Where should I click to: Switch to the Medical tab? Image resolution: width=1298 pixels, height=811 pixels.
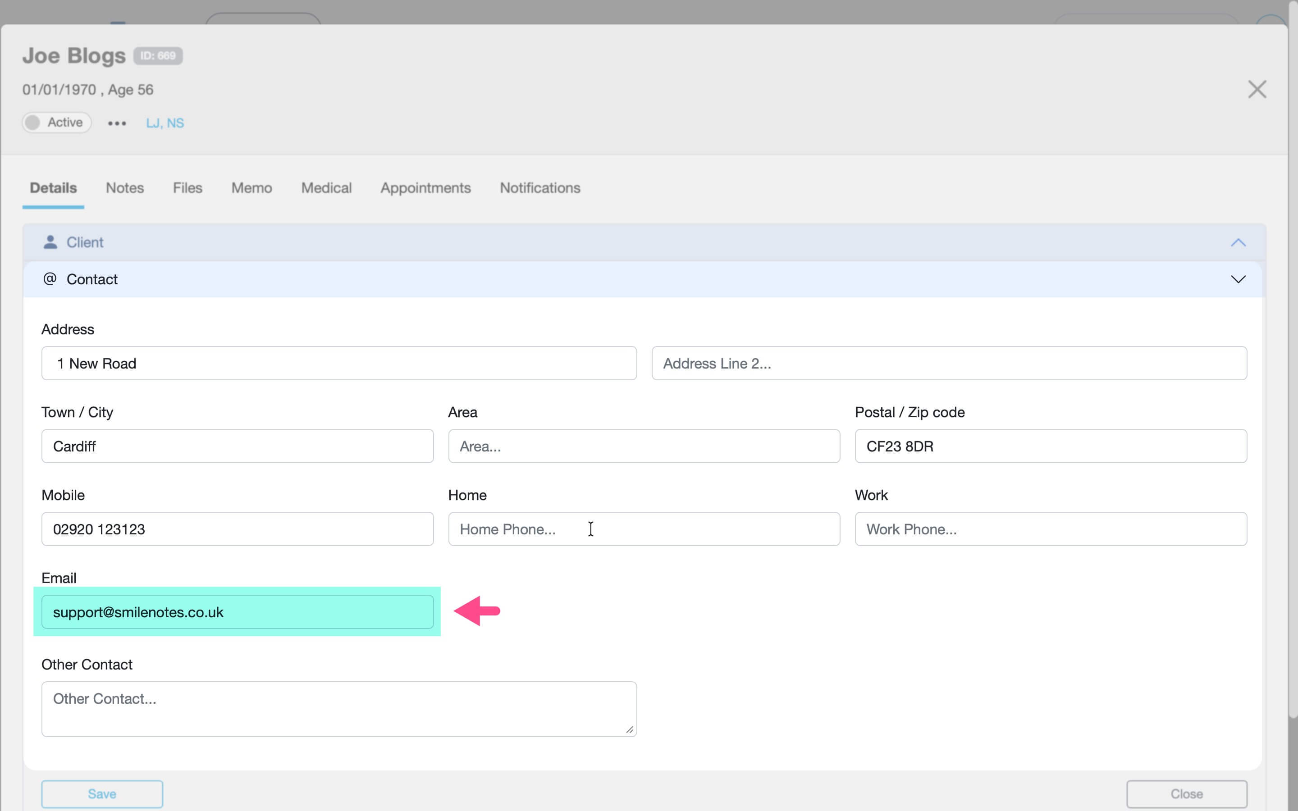tap(326, 188)
